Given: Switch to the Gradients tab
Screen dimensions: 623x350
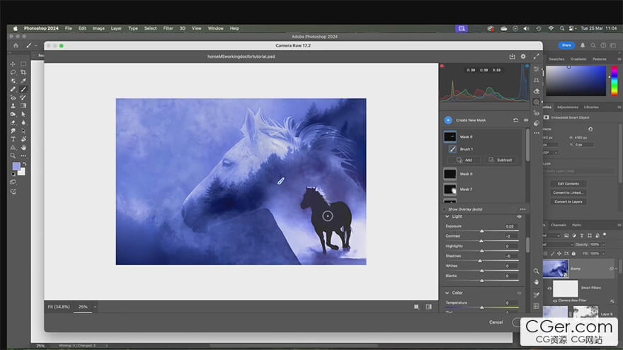Looking at the screenshot, I should tap(578, 59).
